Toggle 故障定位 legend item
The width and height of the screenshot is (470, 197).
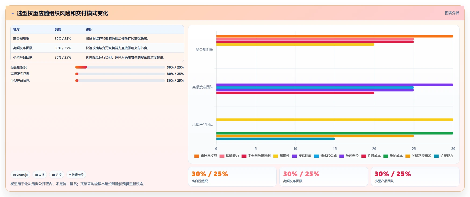click(x=349, y=156)
